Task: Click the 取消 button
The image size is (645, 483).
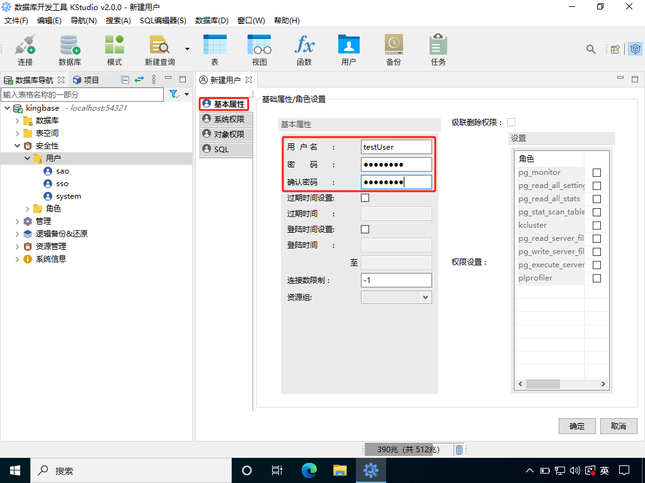Action: [619, 426]
